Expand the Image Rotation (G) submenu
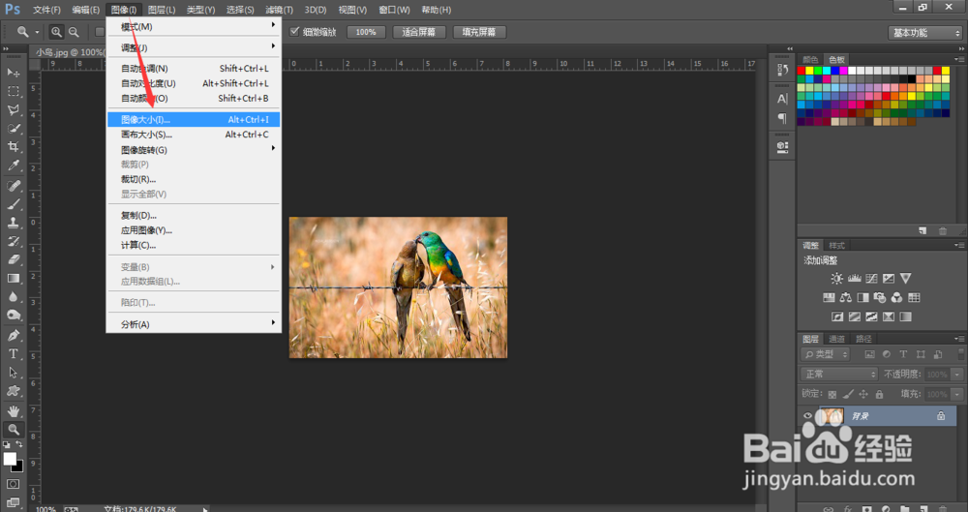The width and height of the screenshot is (968, 512). tap(194, 149)
